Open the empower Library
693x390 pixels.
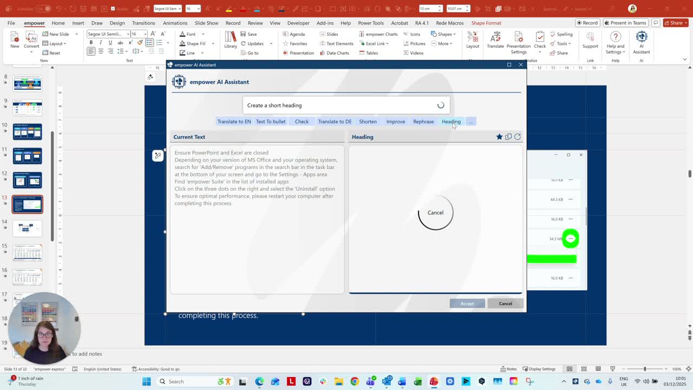tap(231, 41)
